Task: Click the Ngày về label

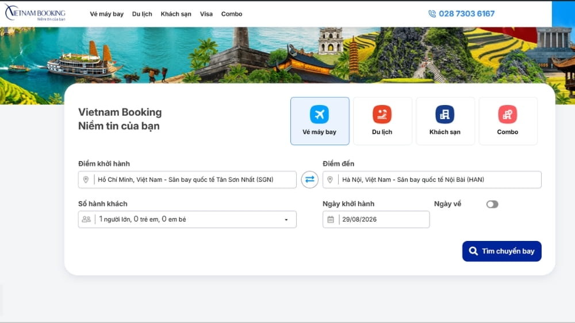Action: tap(447, 204)
